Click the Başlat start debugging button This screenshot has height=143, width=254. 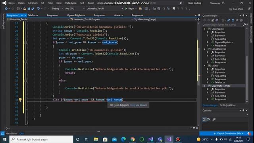pyautogui.click(x=130, y=9)
